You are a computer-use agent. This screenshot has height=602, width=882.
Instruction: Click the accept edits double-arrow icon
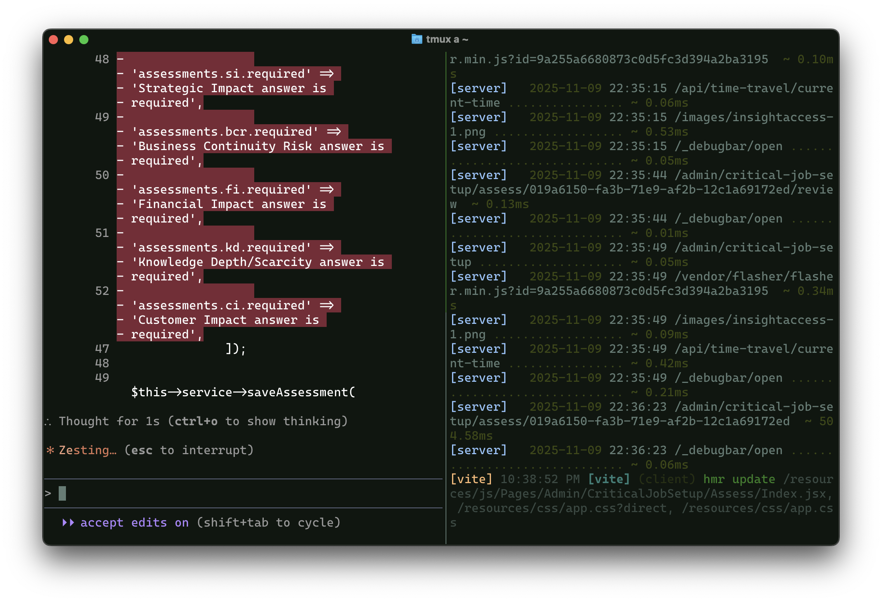click(x=68, y=522)
